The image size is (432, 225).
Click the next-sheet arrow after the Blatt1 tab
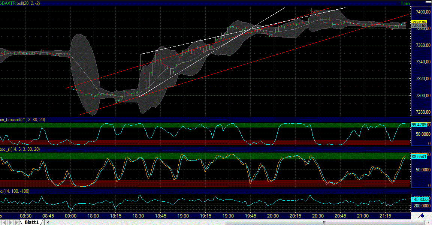tap(10, 222)
